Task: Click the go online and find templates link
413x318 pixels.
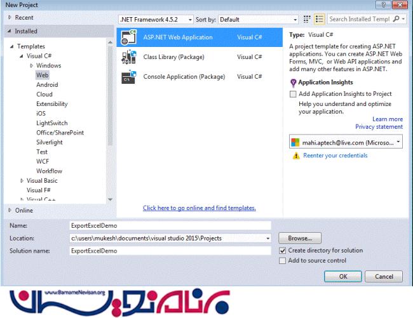Action: [200, 208]
